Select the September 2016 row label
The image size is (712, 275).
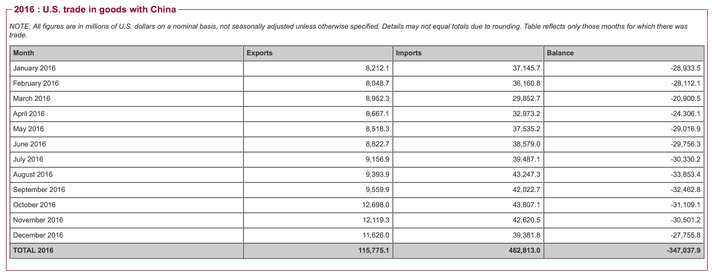point(39,190)
